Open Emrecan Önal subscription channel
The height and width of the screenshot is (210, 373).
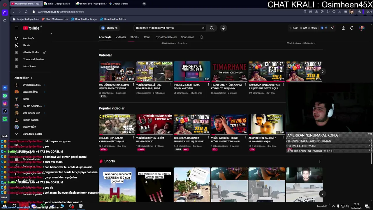(31, 92)
